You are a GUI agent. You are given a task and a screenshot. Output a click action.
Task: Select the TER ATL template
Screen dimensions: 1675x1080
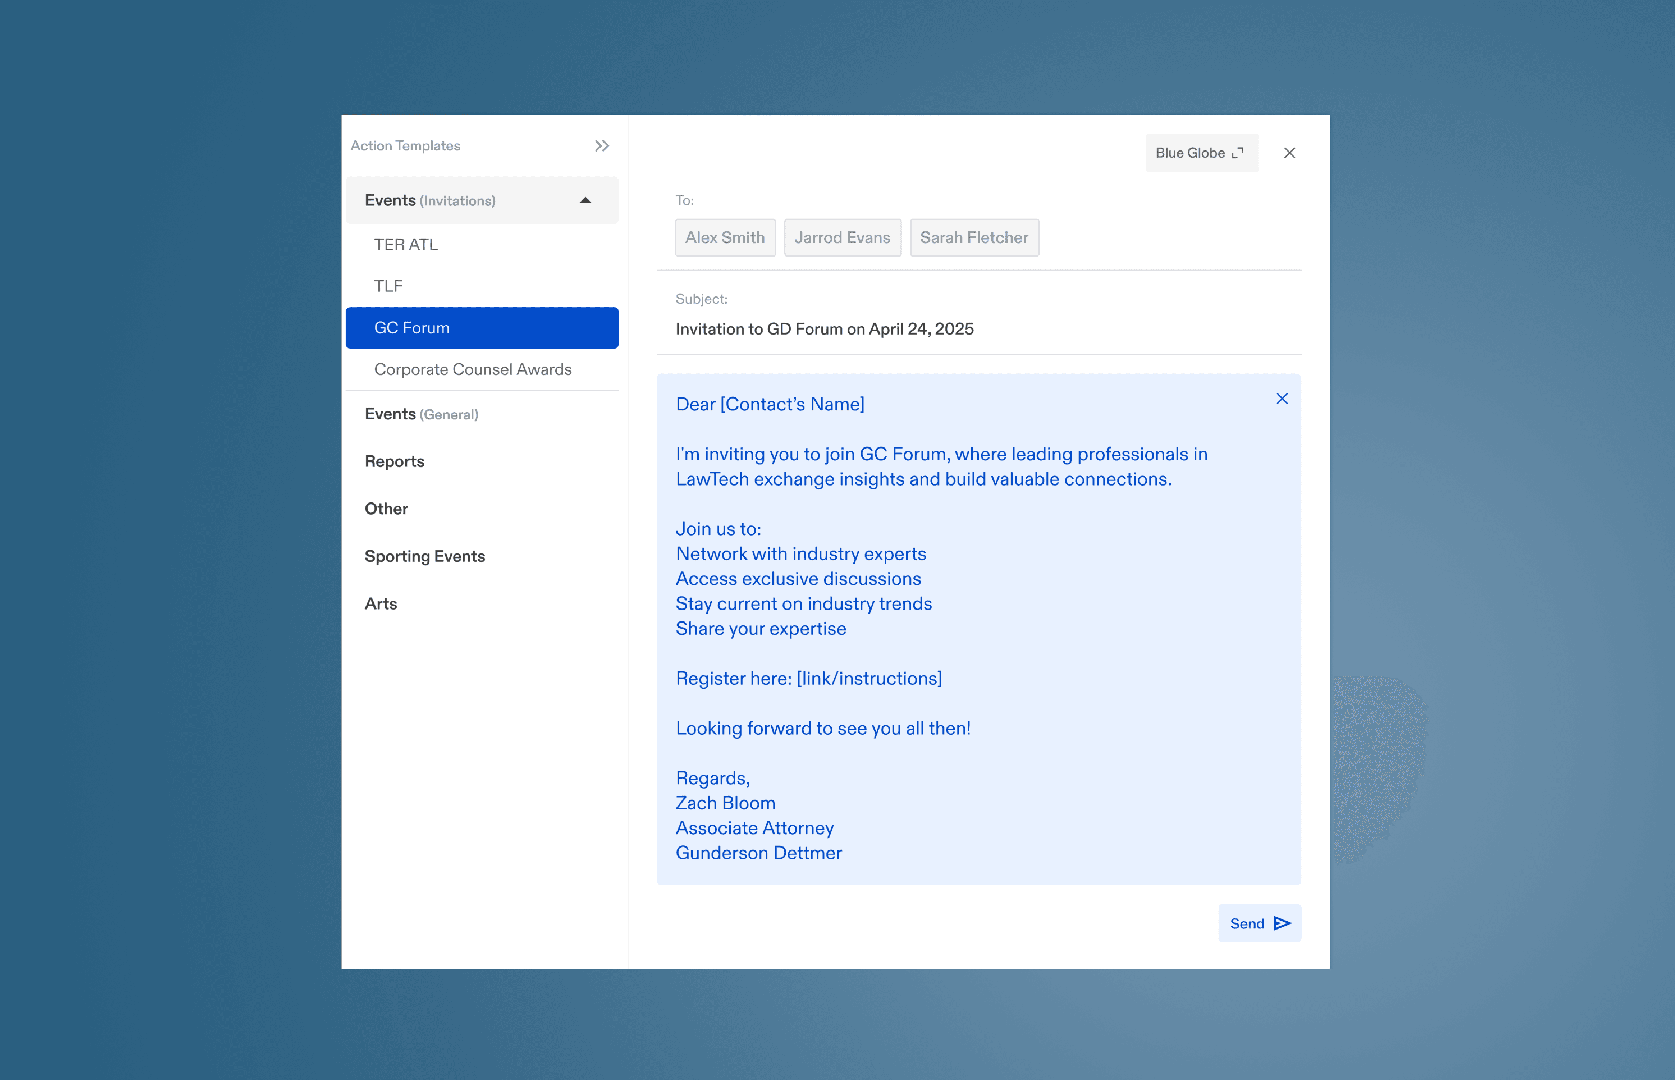pos(406,245)
